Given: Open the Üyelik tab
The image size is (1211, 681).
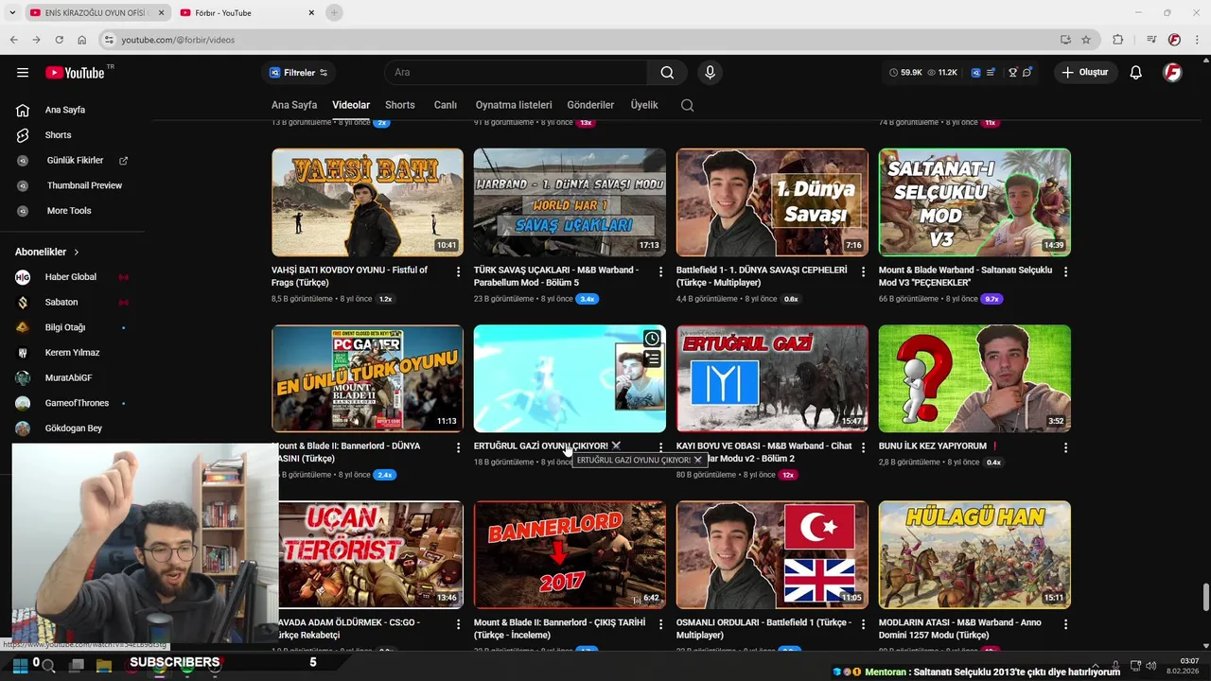Looking at the screenshot, I should pyautogui.click(x=644, y=105).
